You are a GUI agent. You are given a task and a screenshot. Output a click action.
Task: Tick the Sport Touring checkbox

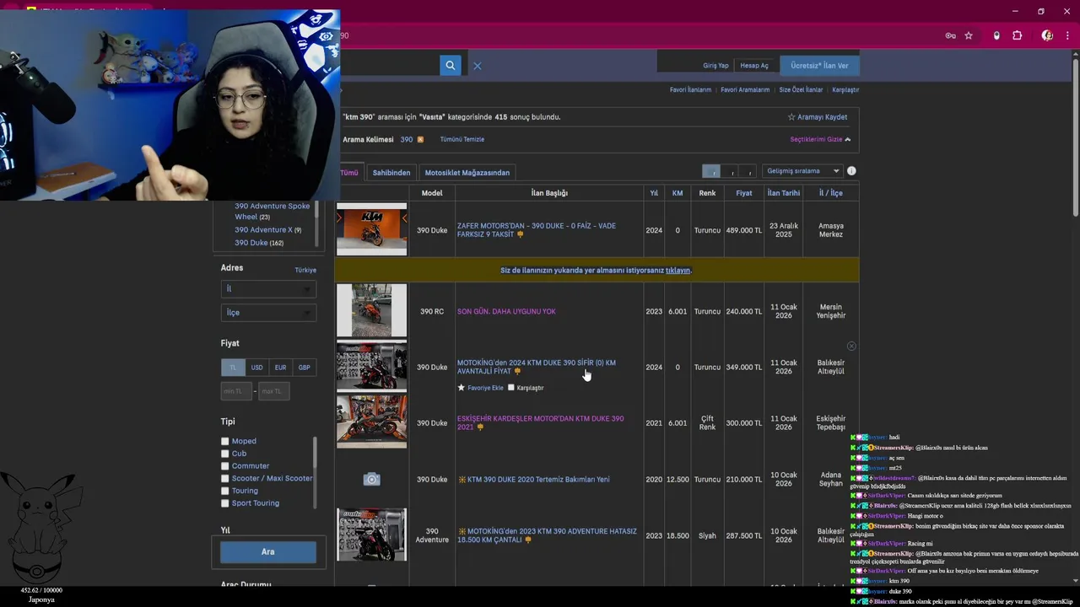pyautogui.click(x=225, y=503)
